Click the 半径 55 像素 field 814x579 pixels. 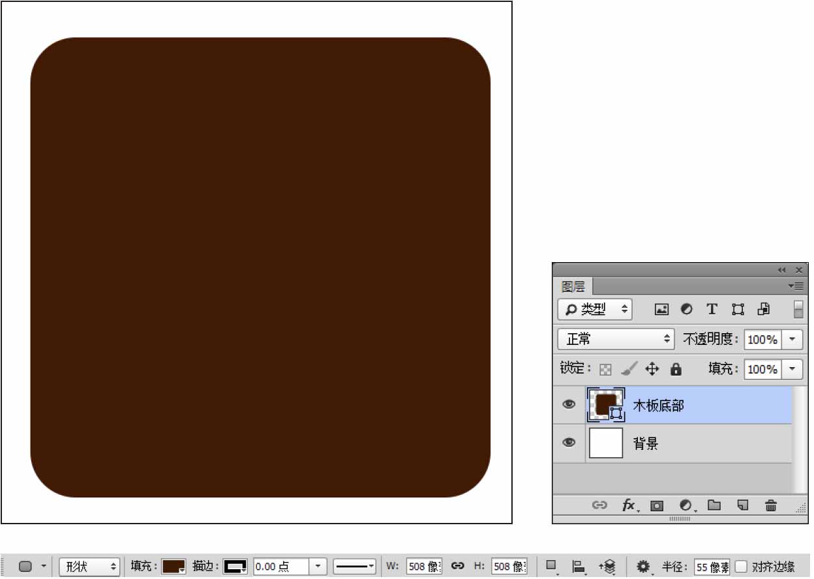[x=712, y=567]
